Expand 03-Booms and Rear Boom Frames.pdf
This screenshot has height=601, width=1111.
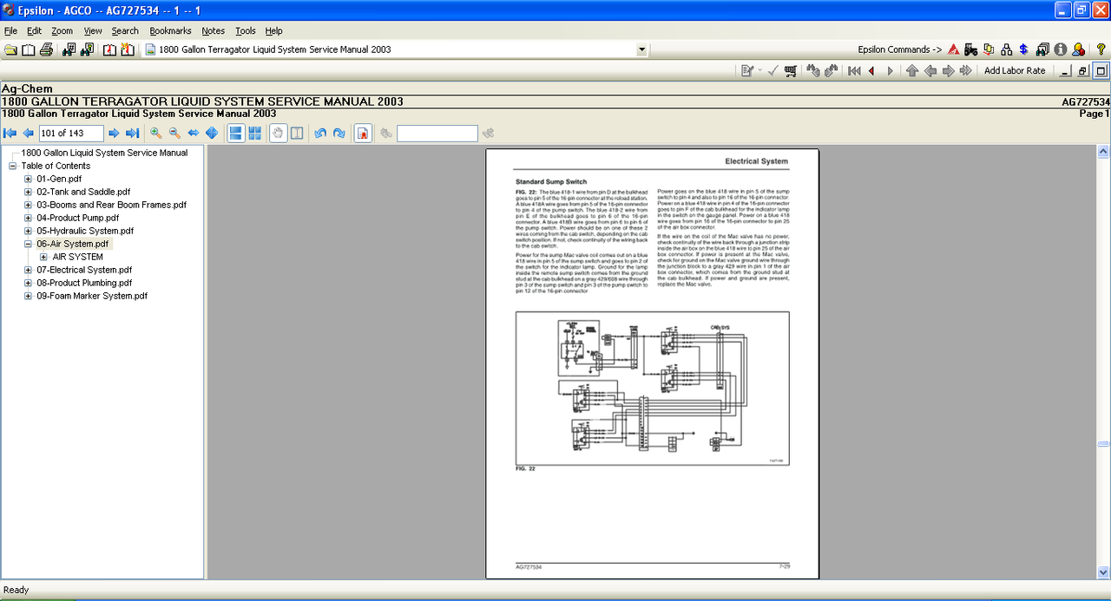28,205
